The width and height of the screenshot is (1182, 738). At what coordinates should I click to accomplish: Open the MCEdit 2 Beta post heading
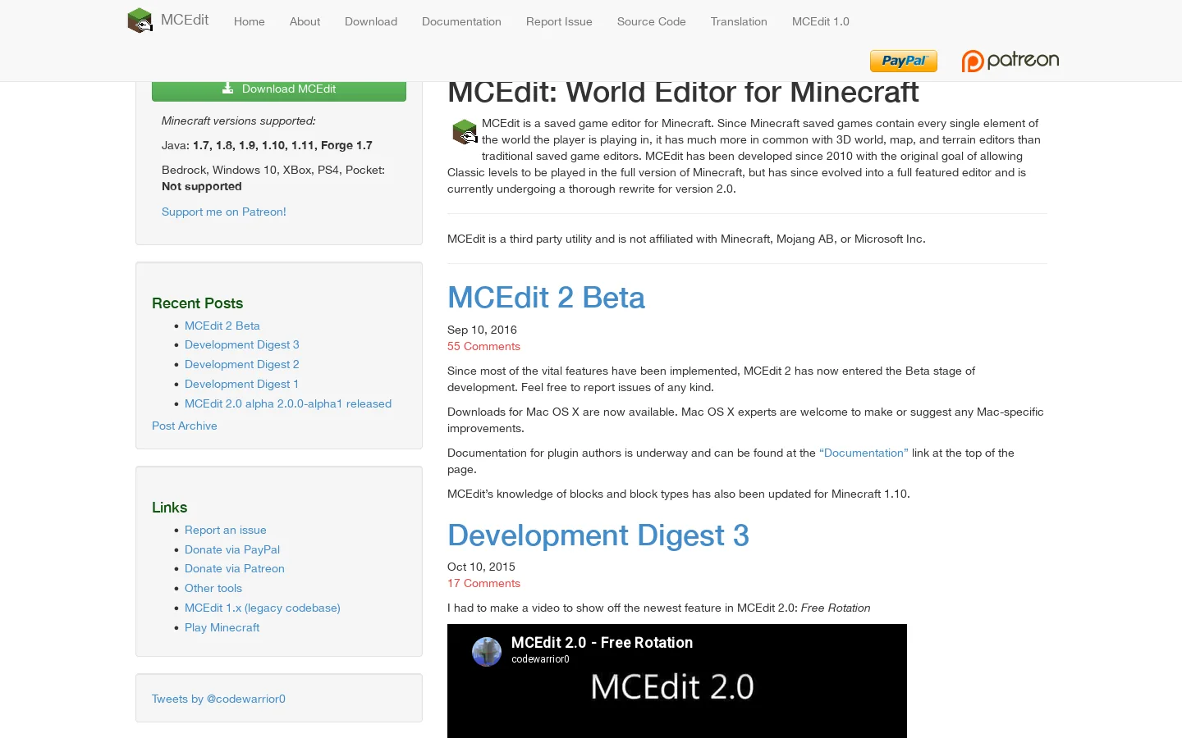point(547,298)
